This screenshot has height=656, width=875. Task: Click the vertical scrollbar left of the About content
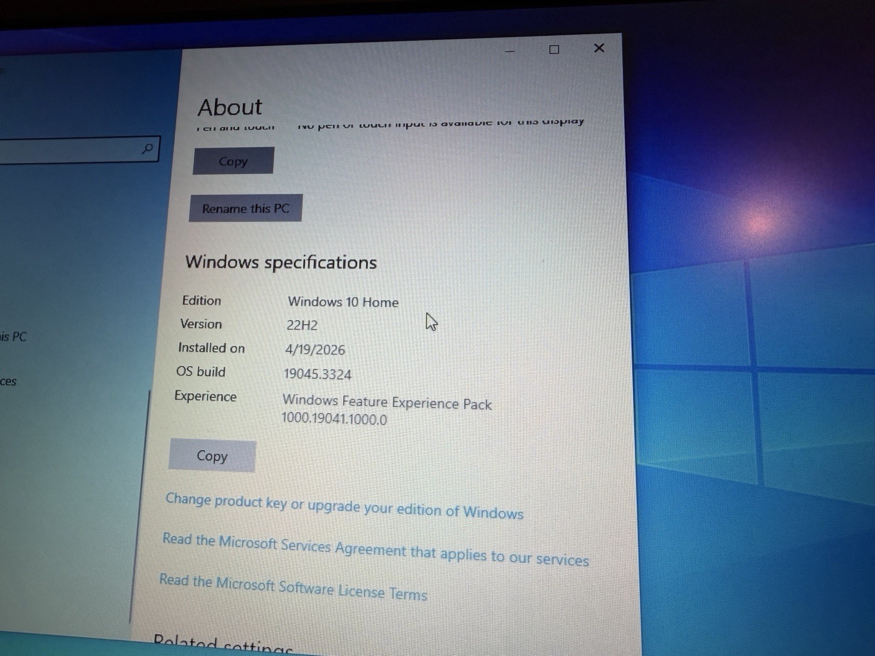(139, 506)
